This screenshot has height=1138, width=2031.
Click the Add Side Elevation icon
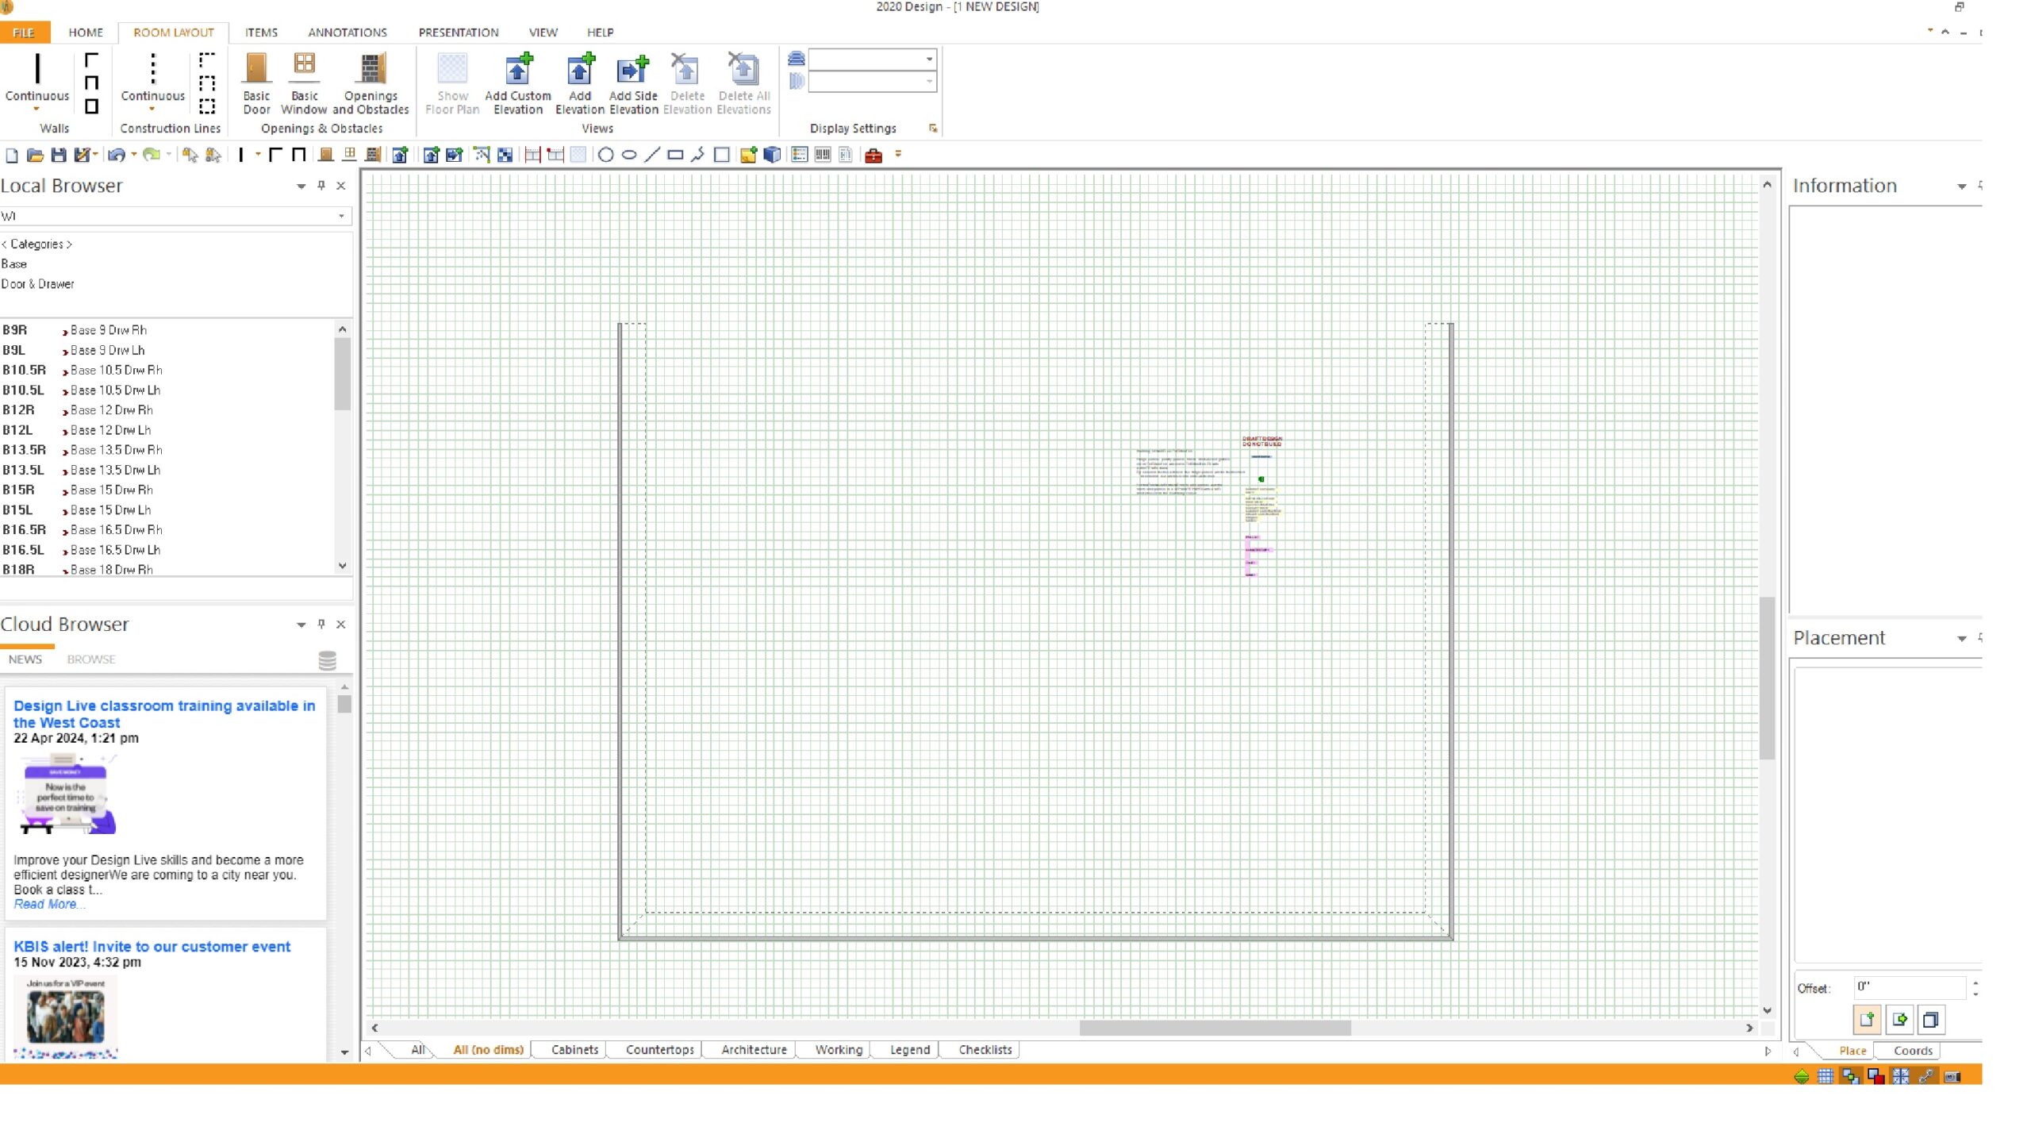click(633, 71)
